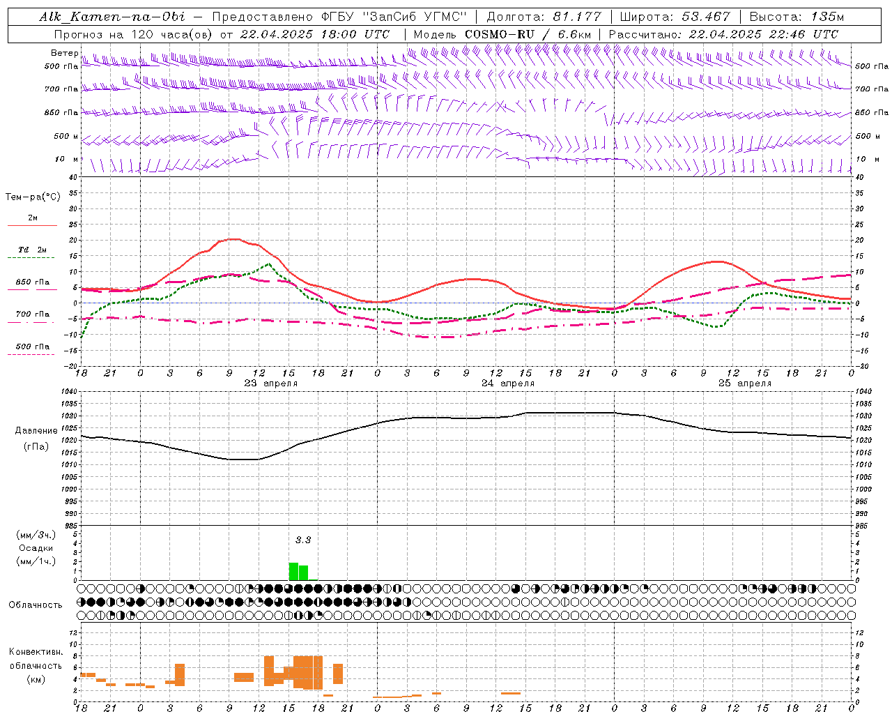
Task: Click the (мм/3ч.) precipitation unit label
Action: pyautogui.click(x=36, y=535)
